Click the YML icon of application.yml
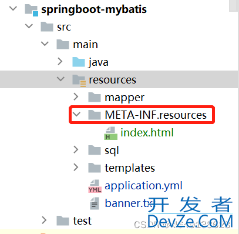 click(95, 186)
